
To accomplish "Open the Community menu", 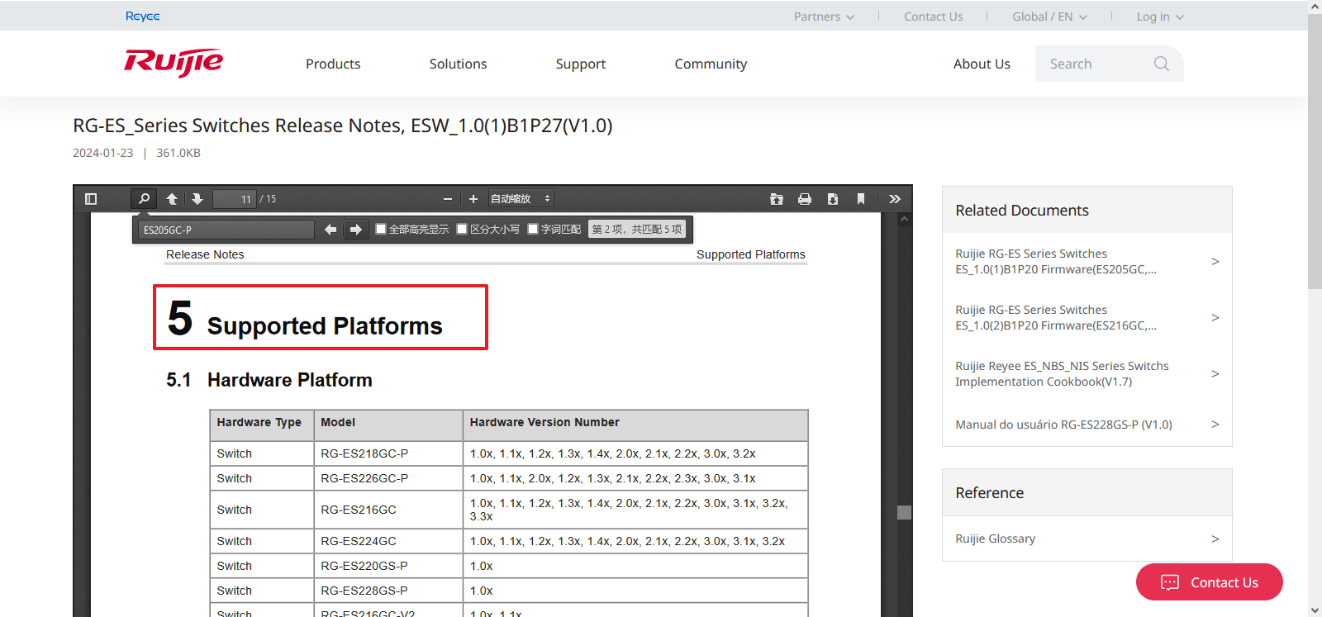I will [711, 64].
